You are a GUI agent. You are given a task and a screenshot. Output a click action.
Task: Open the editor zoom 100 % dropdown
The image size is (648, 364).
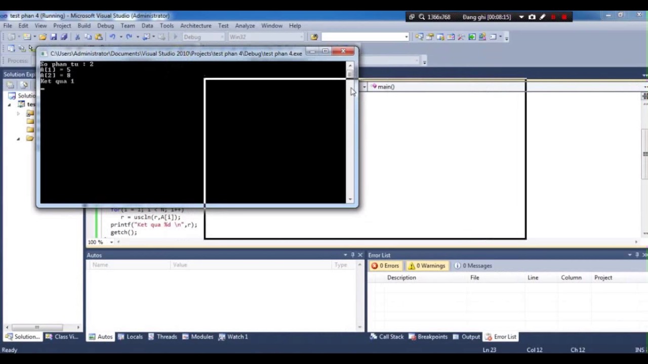tap(112, 242)
